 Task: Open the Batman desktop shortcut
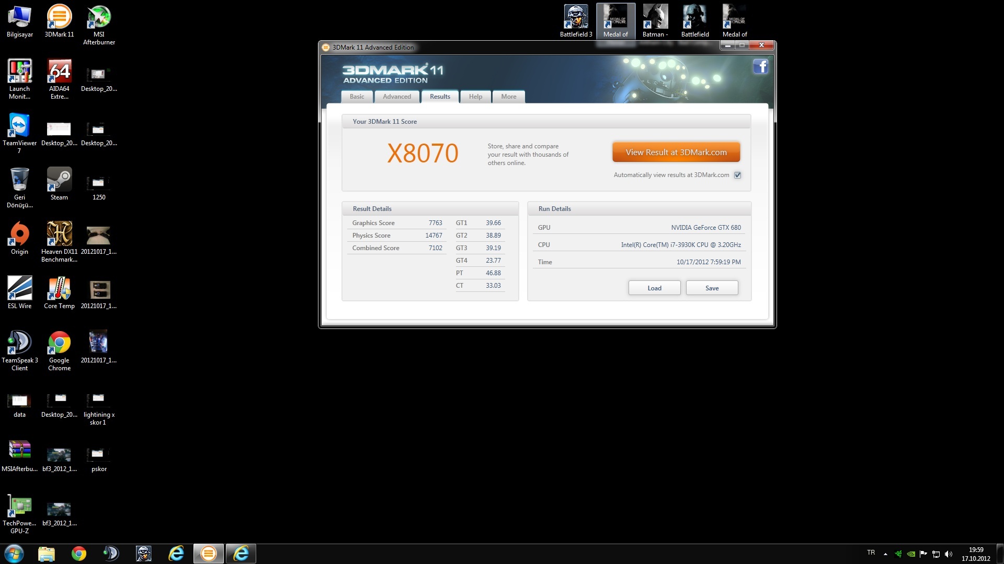pos(655,21)
